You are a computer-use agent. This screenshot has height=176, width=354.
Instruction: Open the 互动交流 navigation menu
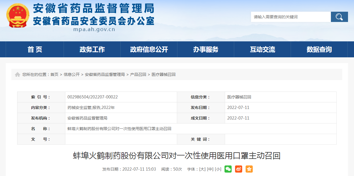pyautogui.click(x=262, y=49)
